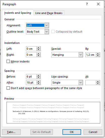Open the Alignment dropdown arrow
Screen dimensions: 105x138
point(47,25)
